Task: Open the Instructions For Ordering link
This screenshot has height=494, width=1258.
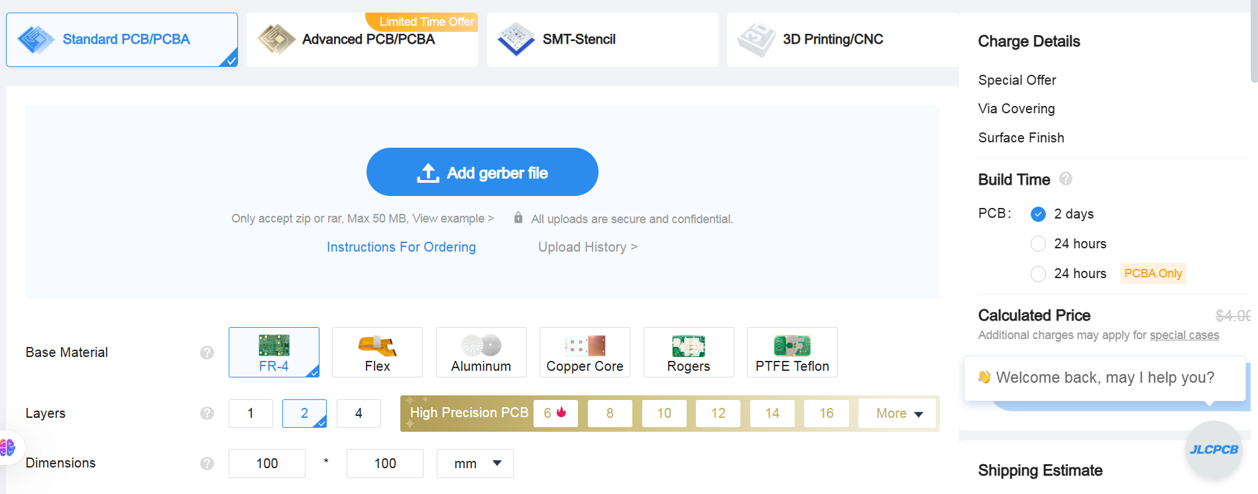Action: point(401,247)
